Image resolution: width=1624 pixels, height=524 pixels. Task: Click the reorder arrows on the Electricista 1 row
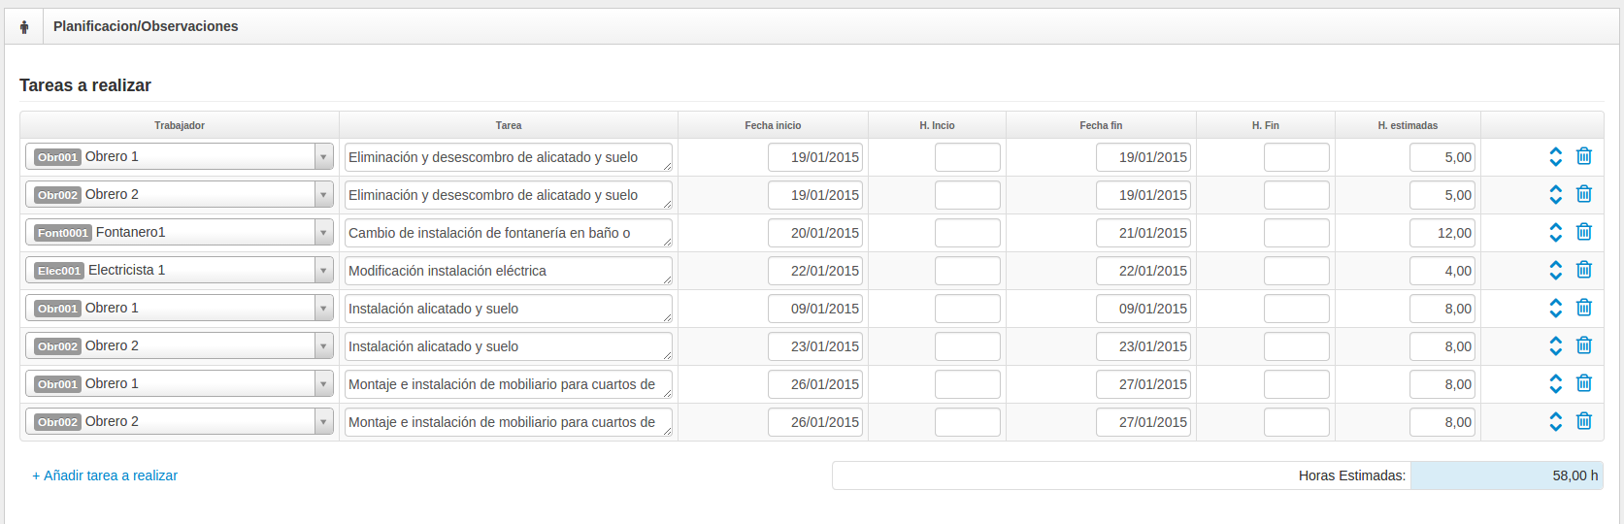tap(1556, 270)
